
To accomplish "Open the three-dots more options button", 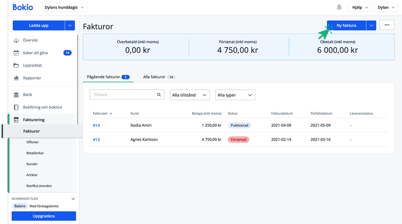I will pos(387,25).
